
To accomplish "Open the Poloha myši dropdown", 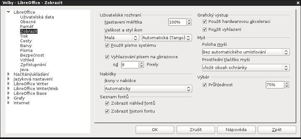I will tap(246, 52).
